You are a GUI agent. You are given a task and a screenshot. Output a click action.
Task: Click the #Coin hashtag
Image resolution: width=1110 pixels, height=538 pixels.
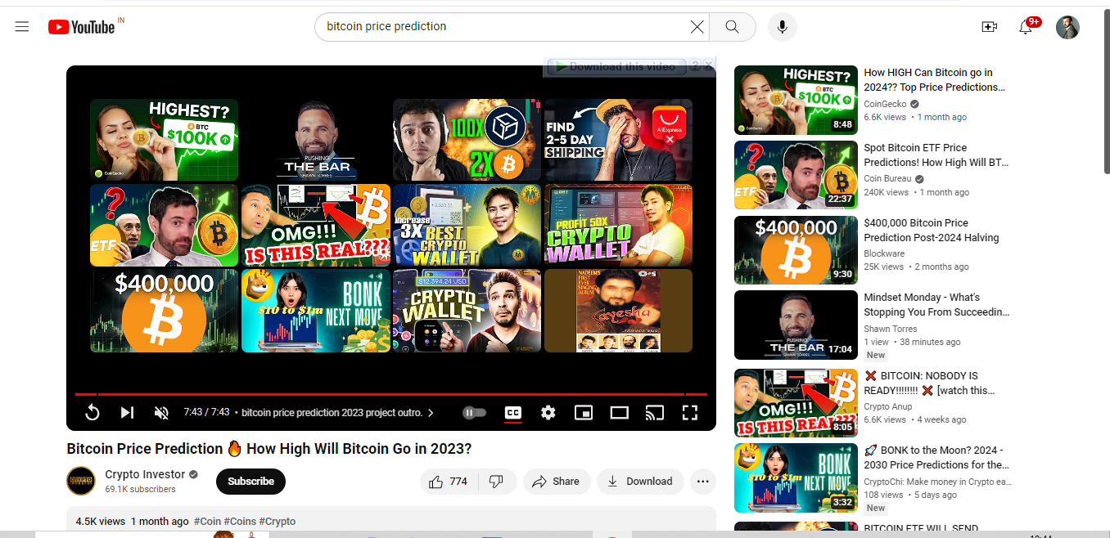pyautogui.click(x=208, y=522)
